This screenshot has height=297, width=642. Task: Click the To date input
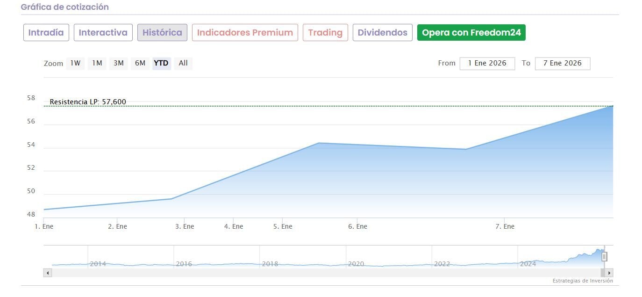pos(562,64)
